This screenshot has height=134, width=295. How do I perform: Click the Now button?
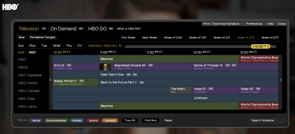(x=22, y=37)
